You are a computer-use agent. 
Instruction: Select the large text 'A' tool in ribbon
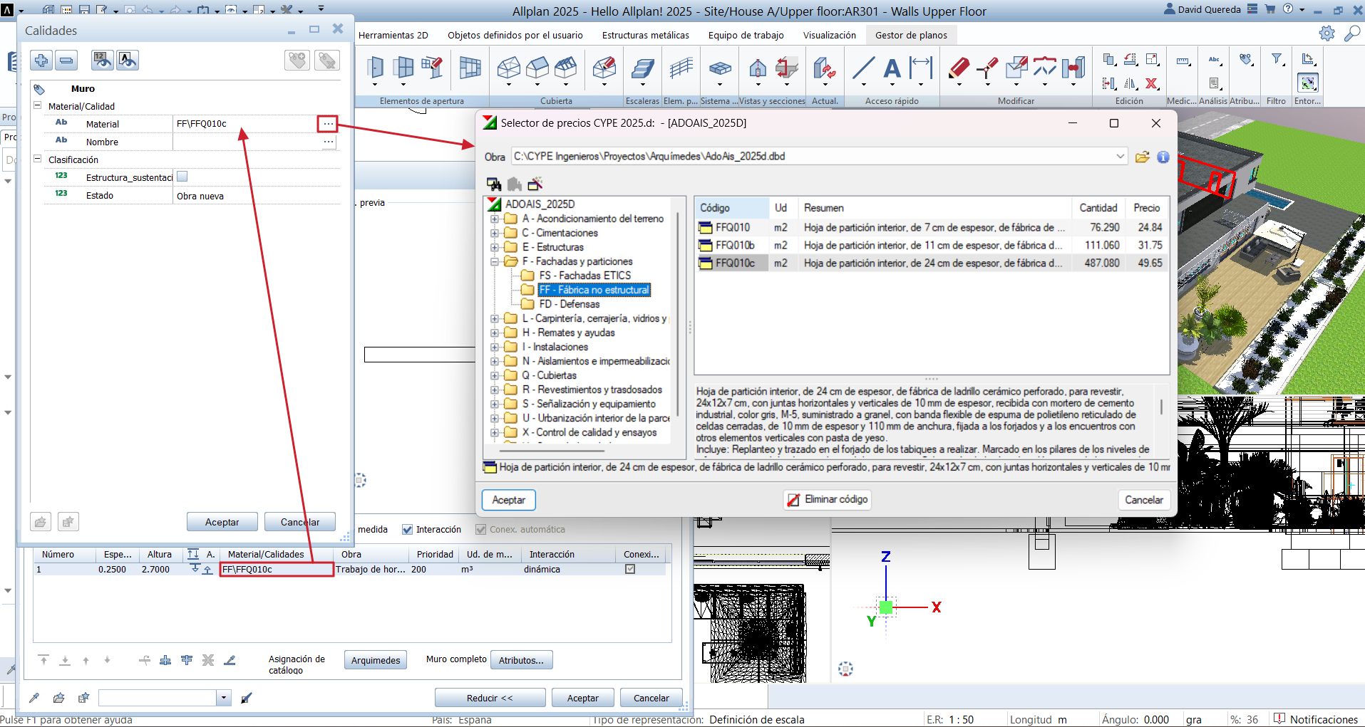(891, 69)
